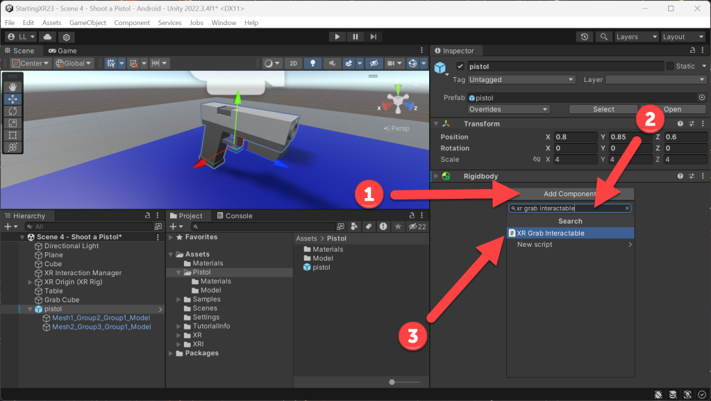Open the File menu
The image size is (711, 401).
(x=10, y=23)
